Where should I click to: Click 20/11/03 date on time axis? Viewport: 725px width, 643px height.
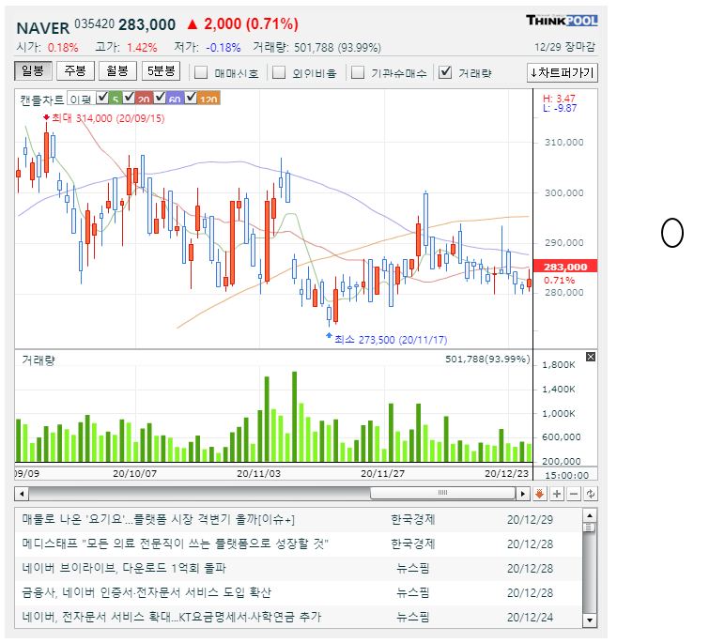coord(258,473)
